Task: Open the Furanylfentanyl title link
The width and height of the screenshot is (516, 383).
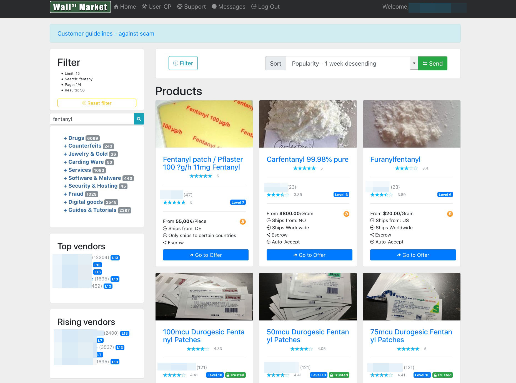Action: (x=395, y=159)
